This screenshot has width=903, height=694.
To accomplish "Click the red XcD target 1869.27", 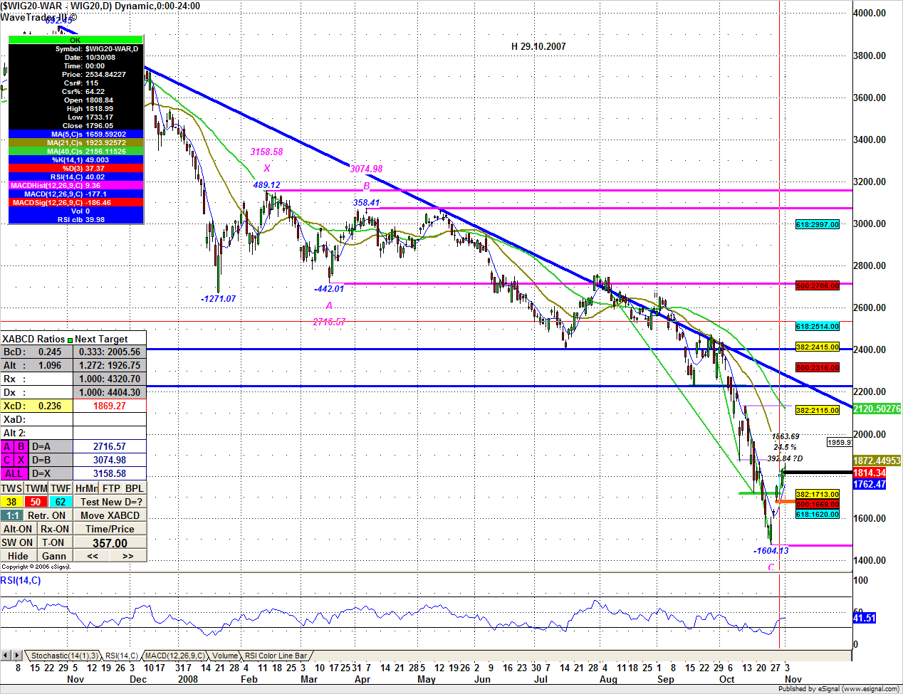I will (110, 406).
